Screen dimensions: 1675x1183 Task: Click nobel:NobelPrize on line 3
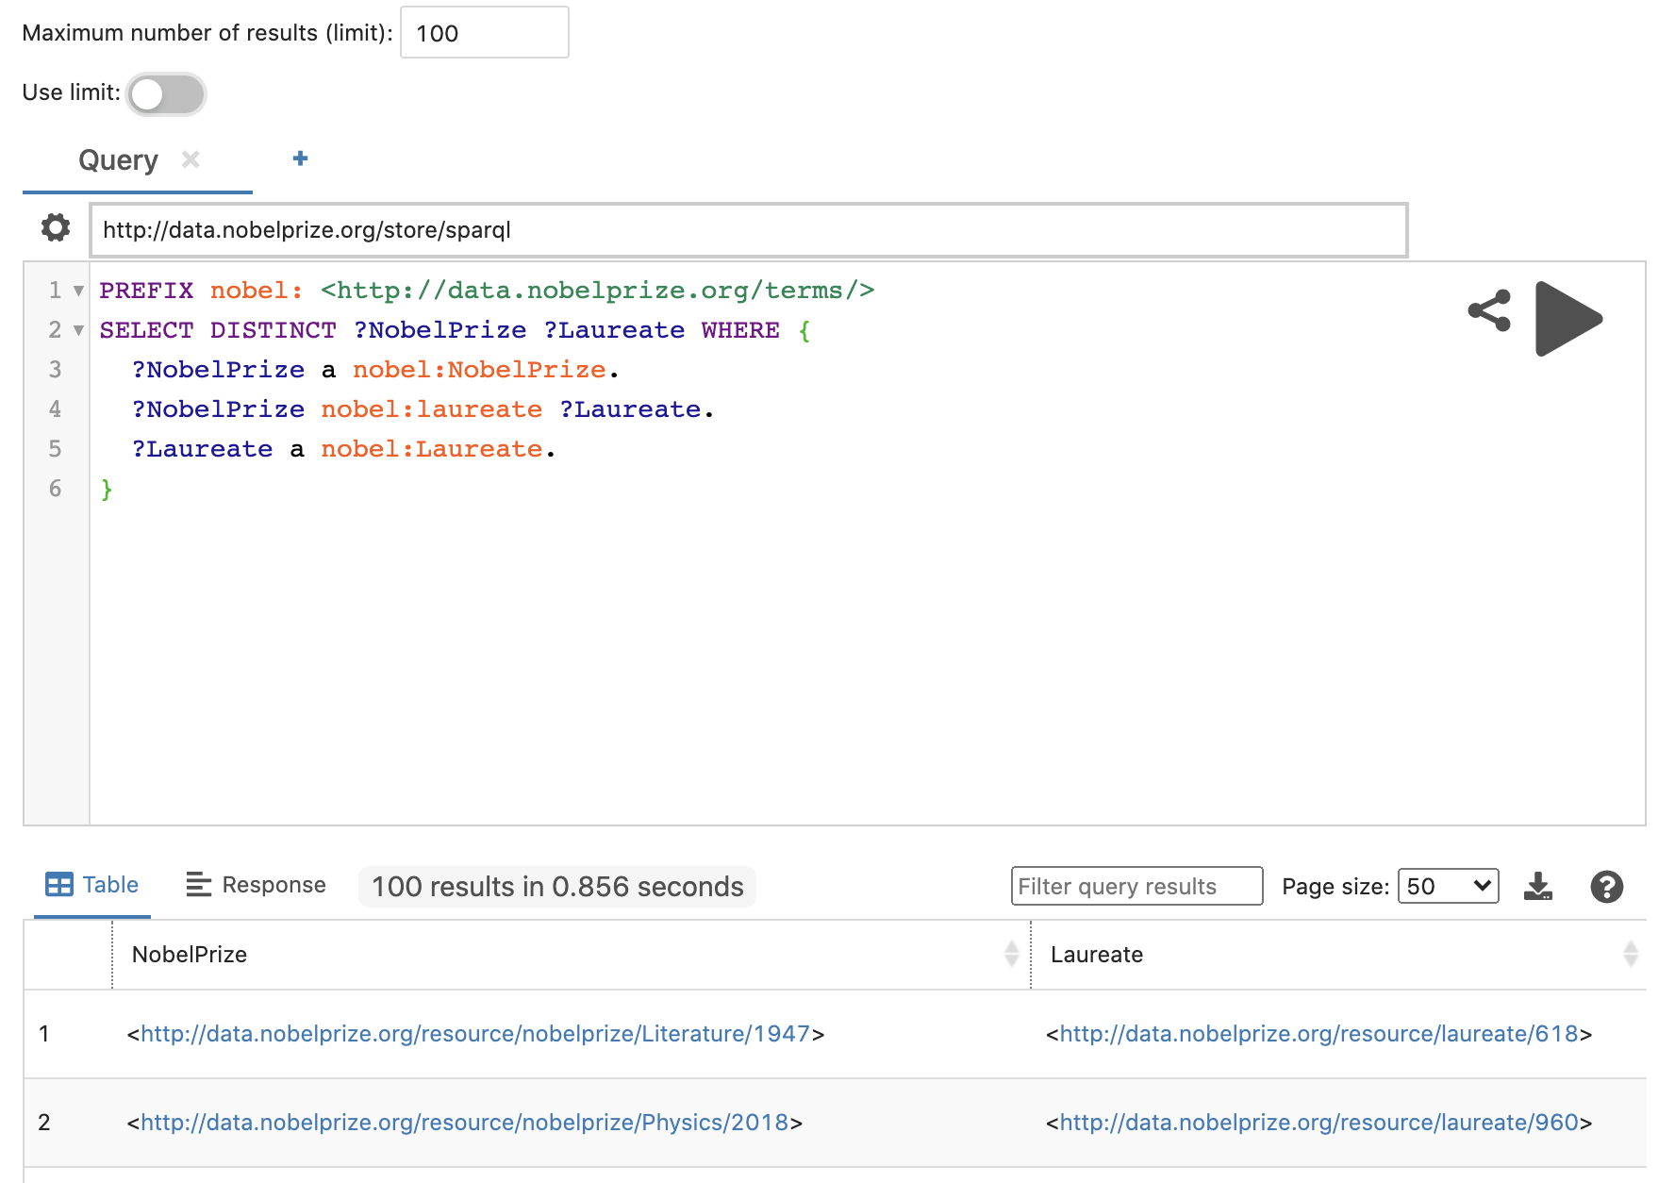(479, 370)
